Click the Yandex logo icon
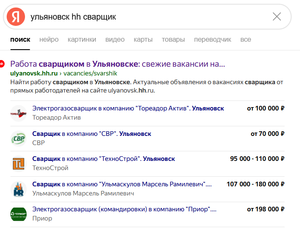Image resolution: width=300 pixels, height=233 pixels. pyautogui.click(x=16, y=17)
